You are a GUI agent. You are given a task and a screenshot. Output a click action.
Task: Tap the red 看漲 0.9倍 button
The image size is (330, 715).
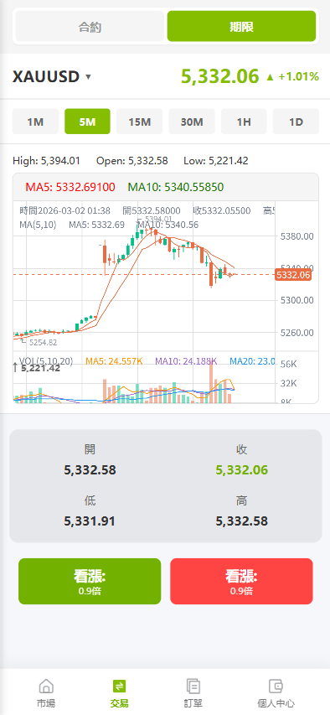[x=241, y=582]
